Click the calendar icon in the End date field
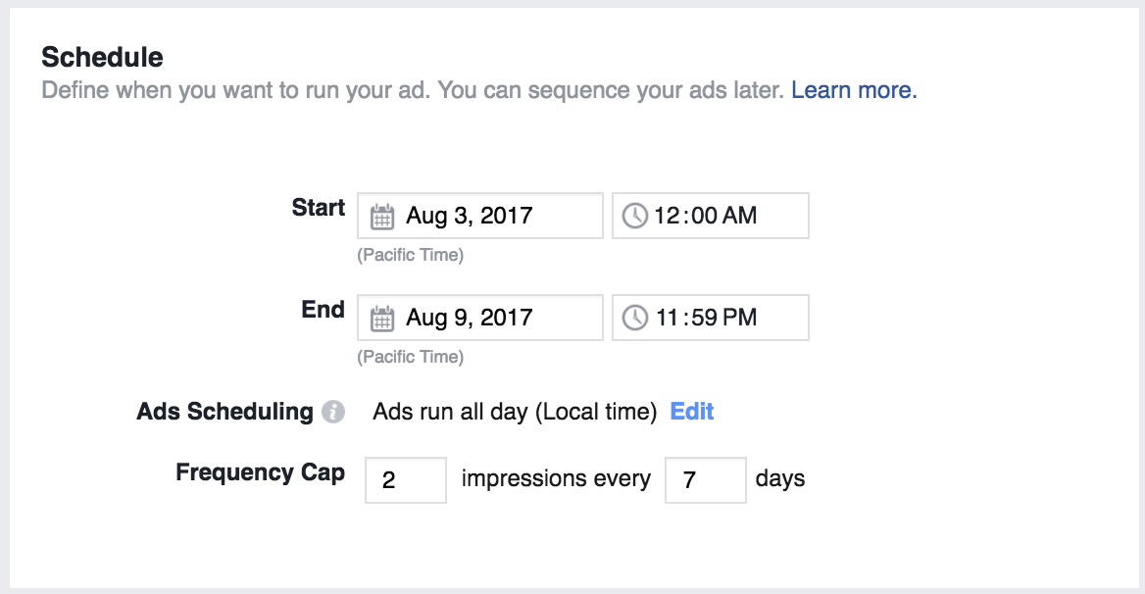Image resolution: width=1145 pixels, height=594 pixels. 381,319
